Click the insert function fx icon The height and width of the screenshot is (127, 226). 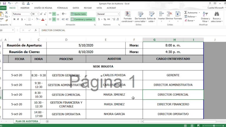(36, 30)
